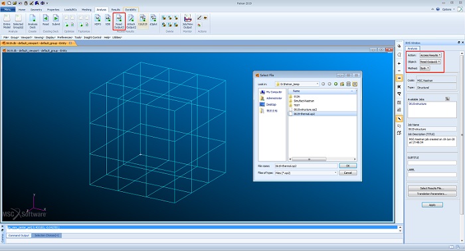The image size is (465, 251).
Task: Select the 0619-thermal.op2 file
Action: pos(304,114)
